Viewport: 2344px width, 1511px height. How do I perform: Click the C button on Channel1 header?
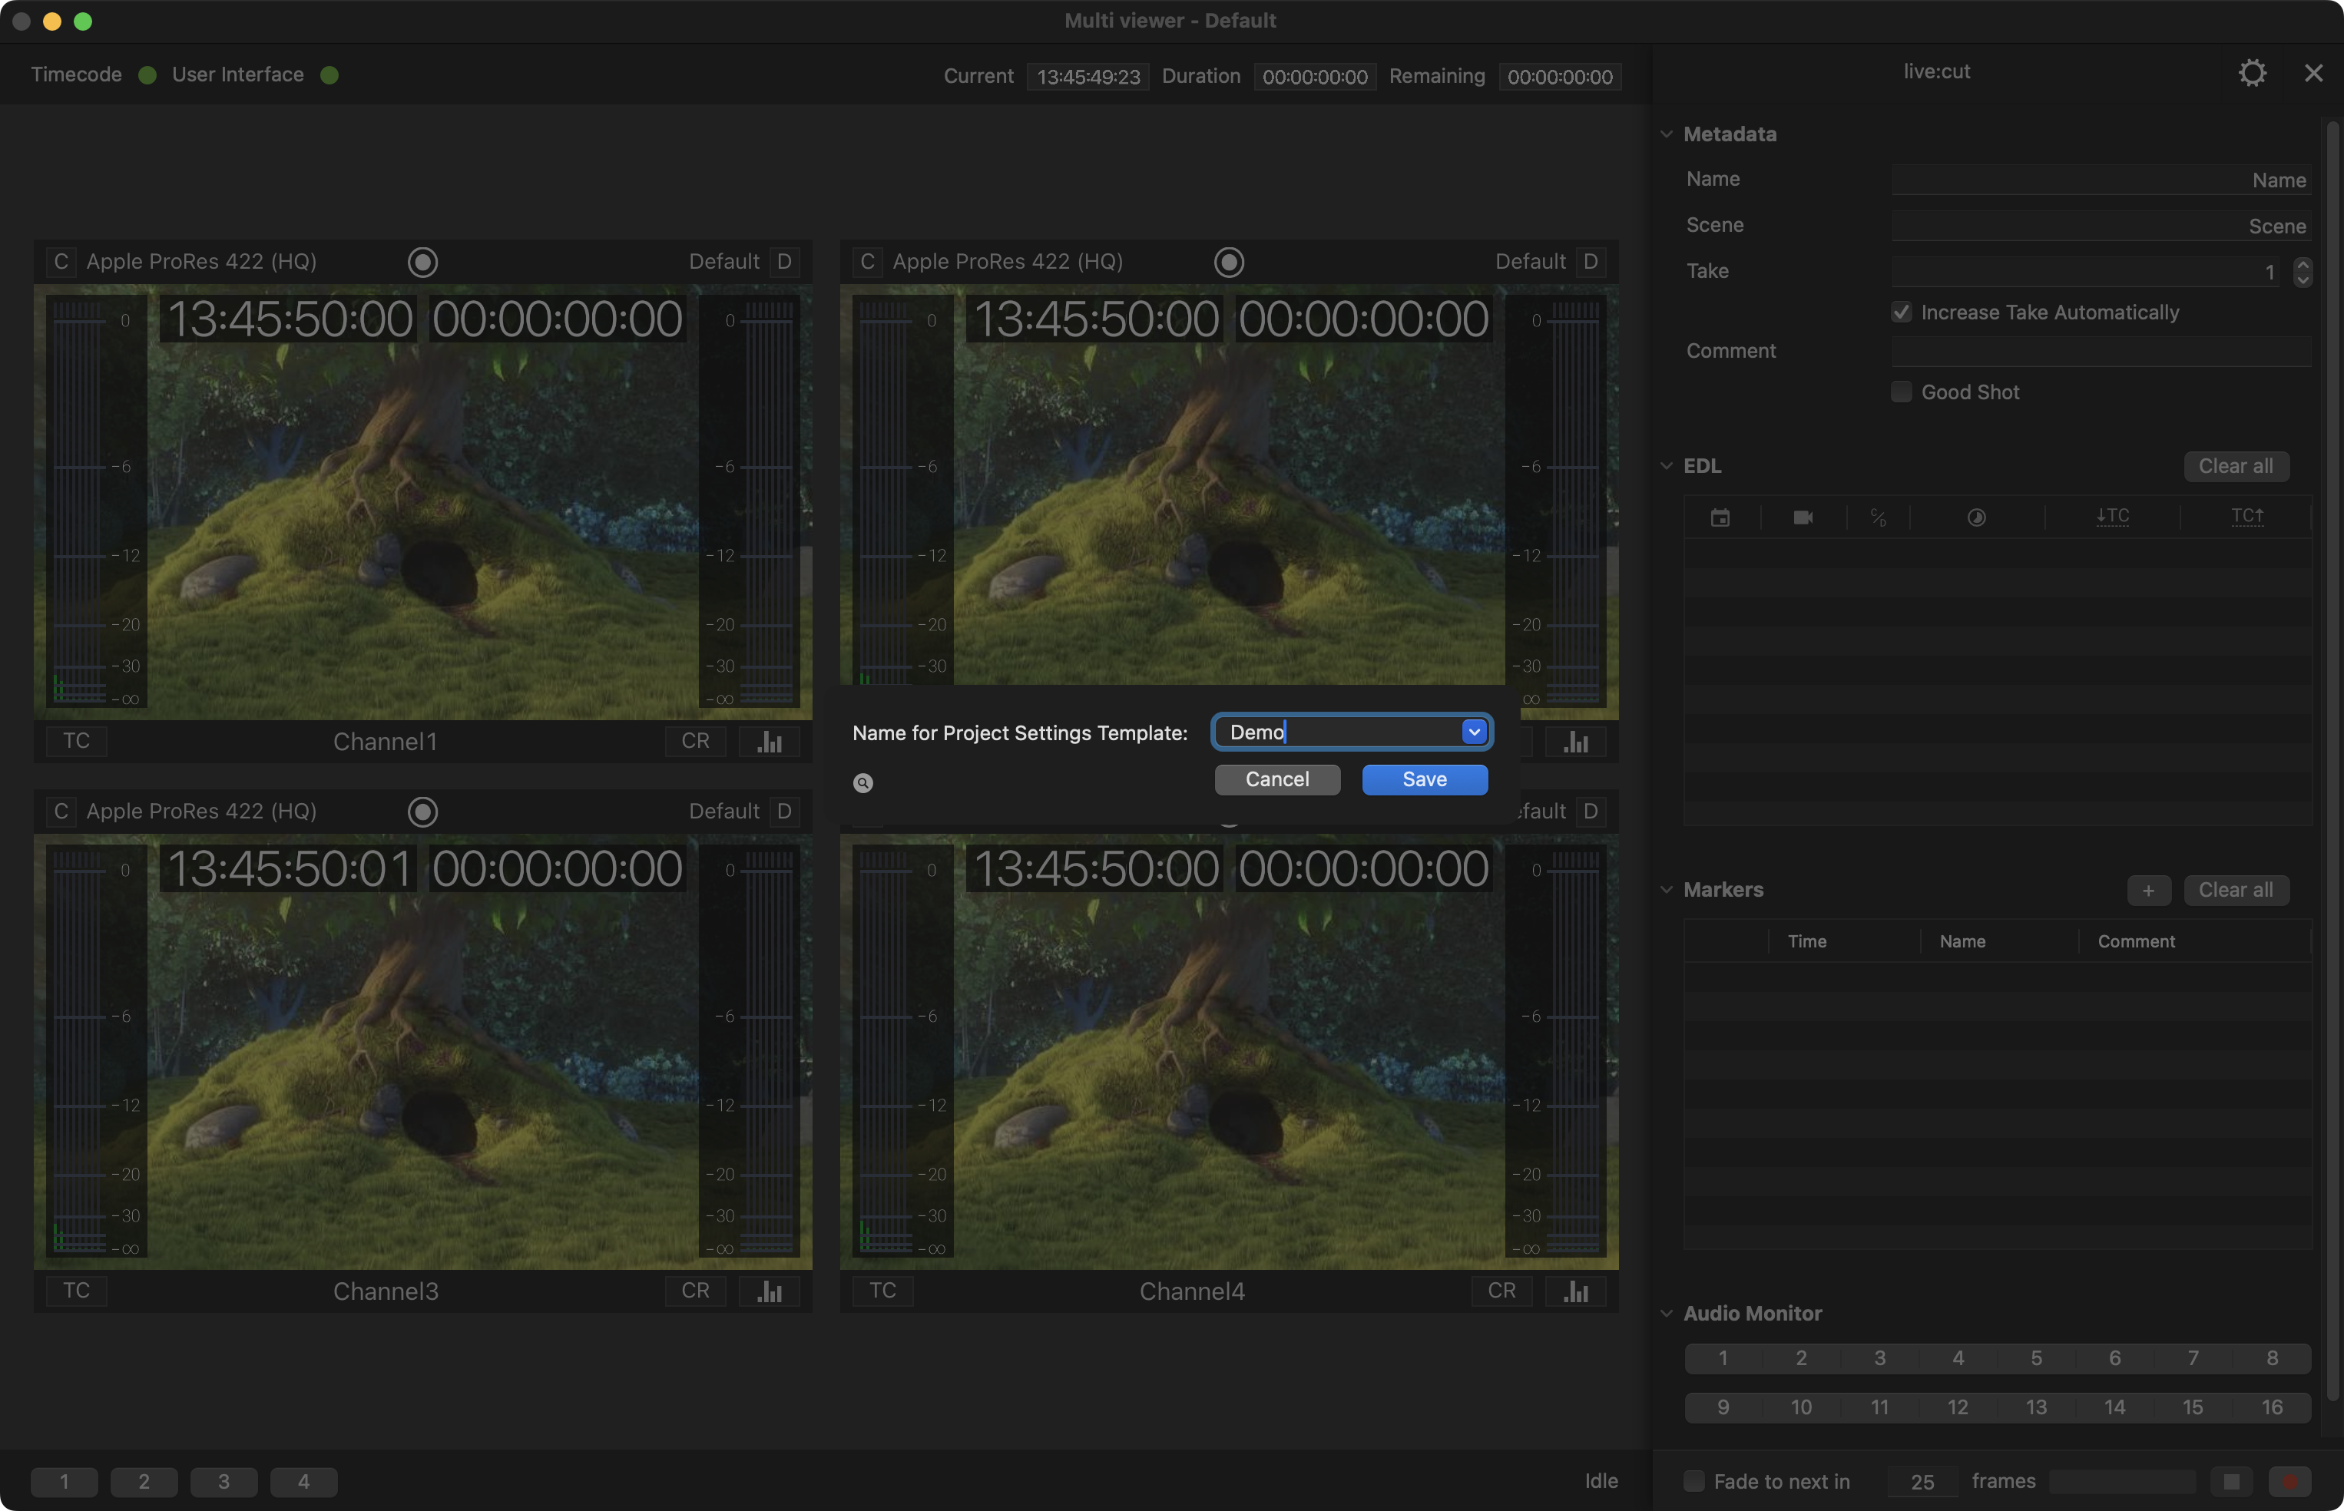point(61,262)
